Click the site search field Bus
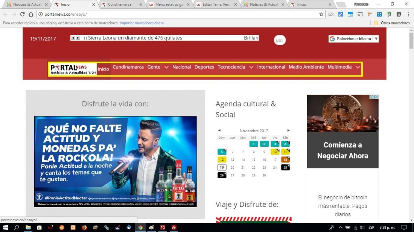Viewport: 414px width, 232px height. click(280, 40)
